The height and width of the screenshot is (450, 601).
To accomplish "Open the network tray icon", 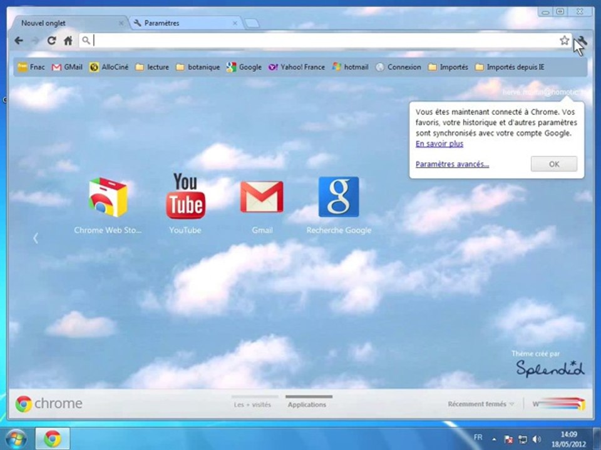I will 522,439.
